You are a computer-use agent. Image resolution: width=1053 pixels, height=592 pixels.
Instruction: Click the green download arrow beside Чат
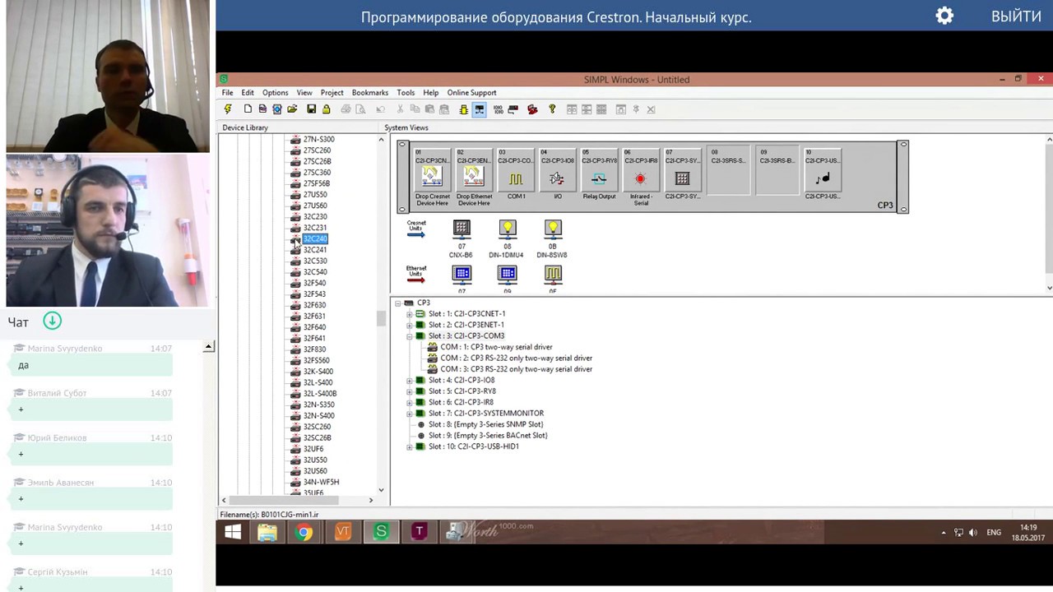coord(52,321)
